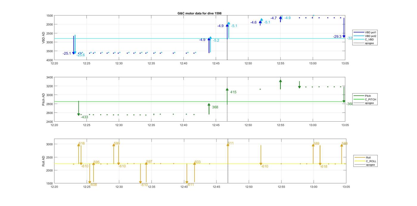Click the '-4.6' VBD data label
Viewport: 417px width, 206px height.
click(253, 23)
